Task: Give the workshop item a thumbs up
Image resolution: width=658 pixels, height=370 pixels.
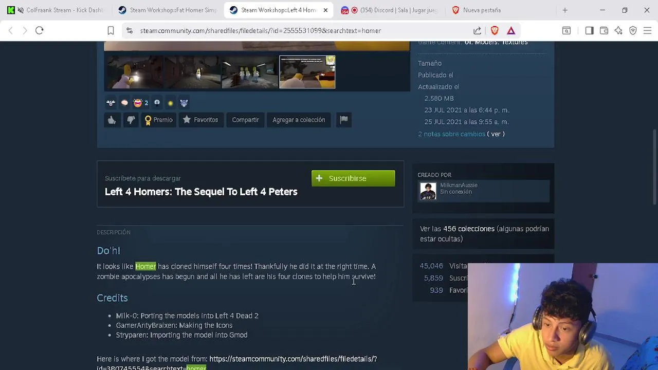Action: [112, 120]
